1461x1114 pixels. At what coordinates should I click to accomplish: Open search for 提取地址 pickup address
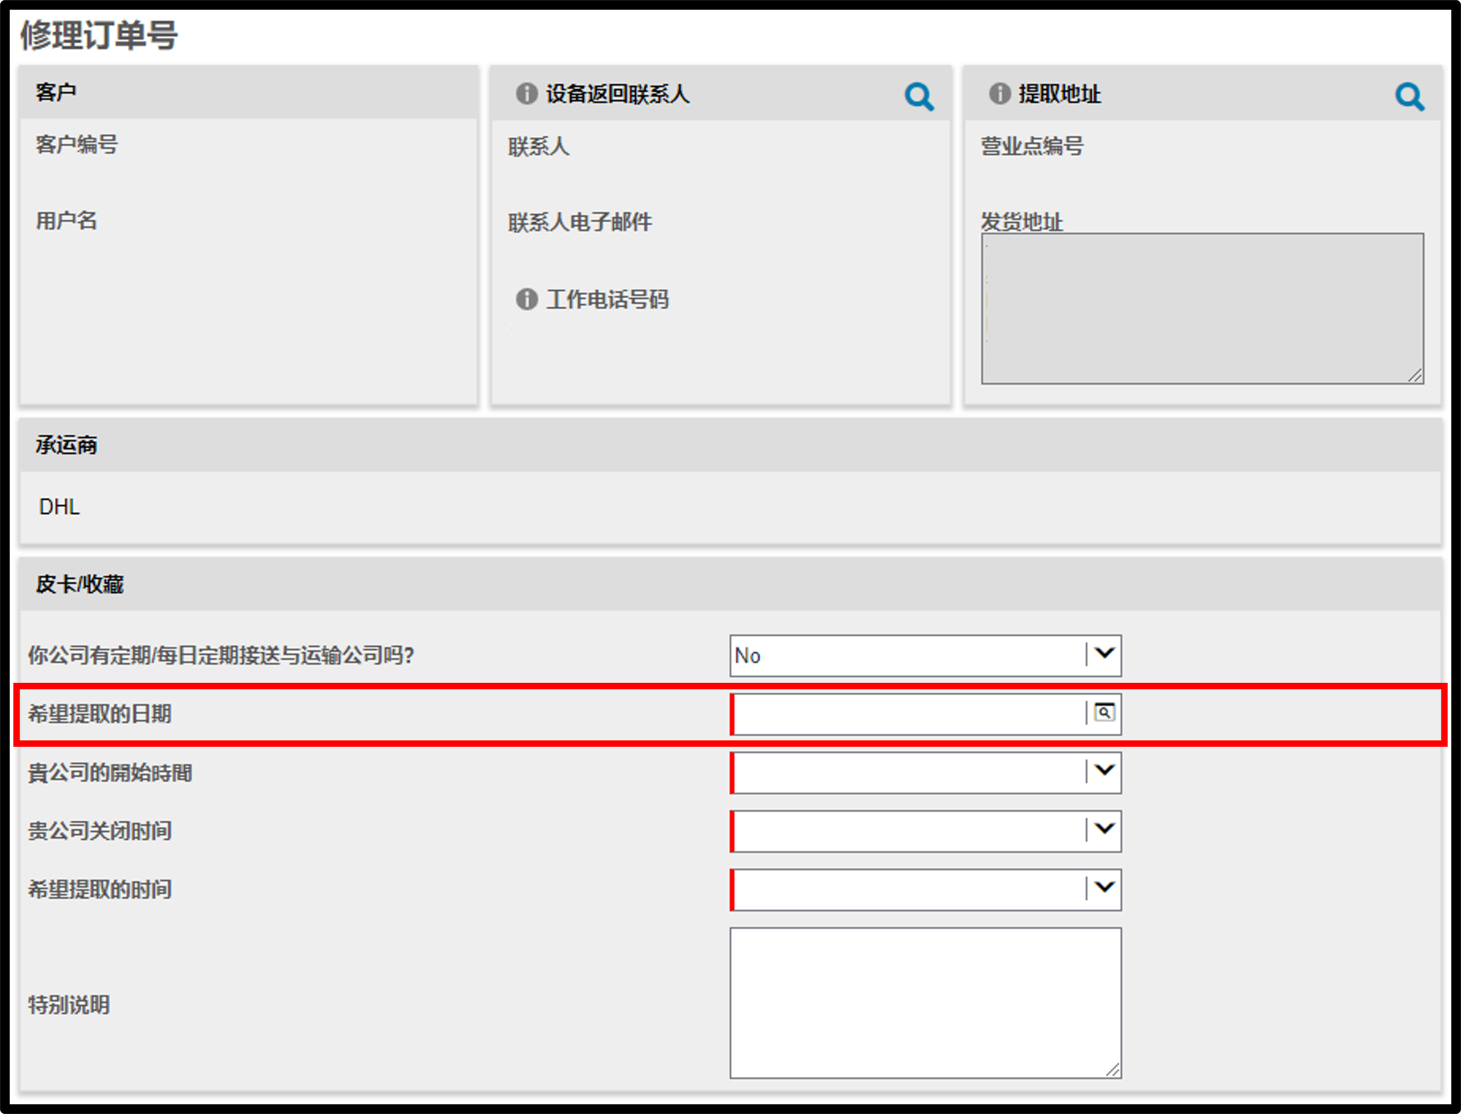tap(1409, 97)
